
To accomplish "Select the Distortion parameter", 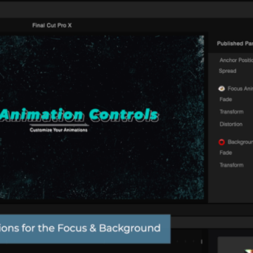I will click(x=231, y=124).
